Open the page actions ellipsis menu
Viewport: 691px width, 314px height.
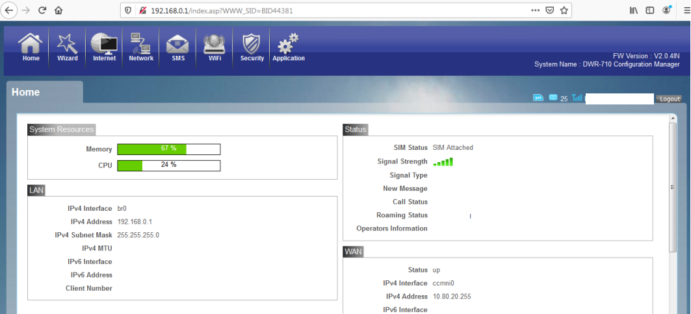coord(536,10)
